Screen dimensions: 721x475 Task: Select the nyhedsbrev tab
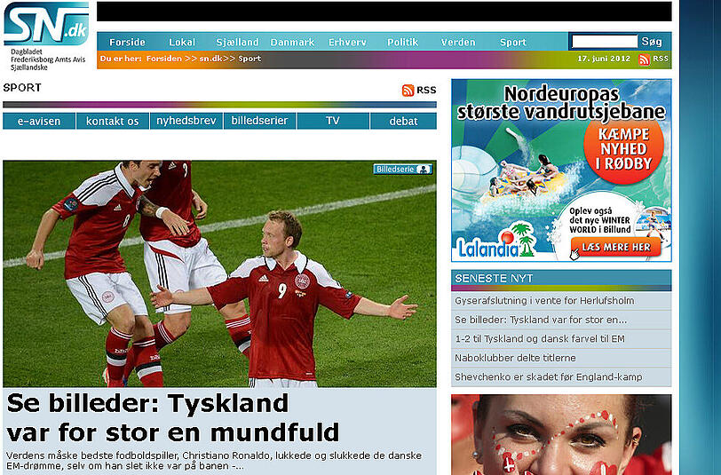coord(186,121)
